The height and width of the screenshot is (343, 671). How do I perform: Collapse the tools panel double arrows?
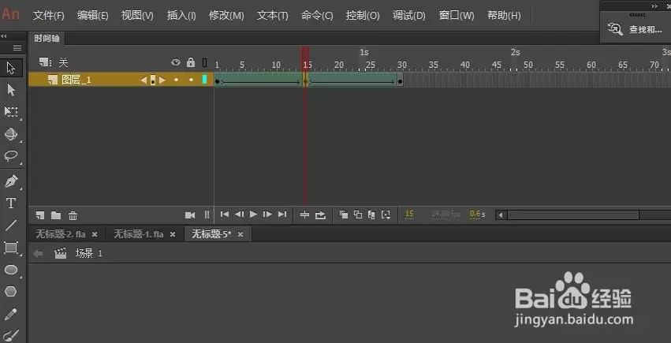point(4,36)
